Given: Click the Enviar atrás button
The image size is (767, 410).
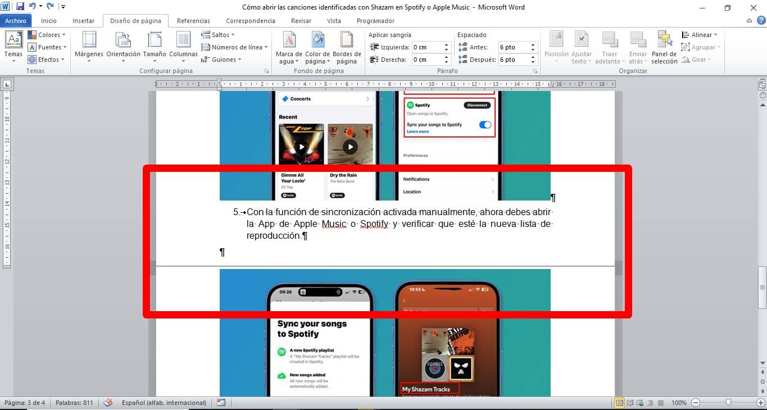Looking at the screenshot, I should 638,47.
